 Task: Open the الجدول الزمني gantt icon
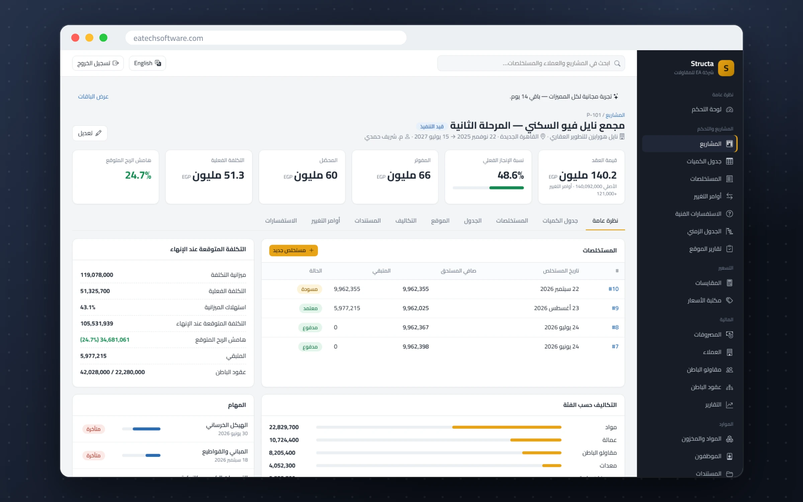[729, 231]
